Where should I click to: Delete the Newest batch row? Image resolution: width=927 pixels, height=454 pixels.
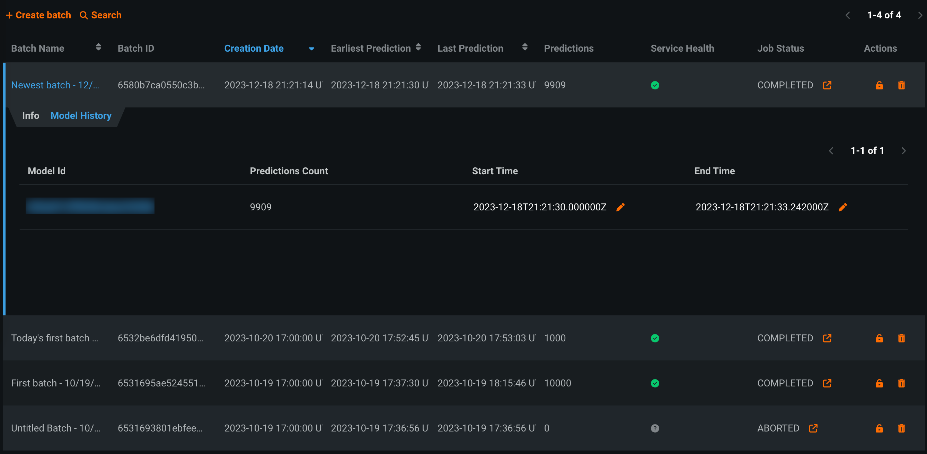click(x=901, y=85)
